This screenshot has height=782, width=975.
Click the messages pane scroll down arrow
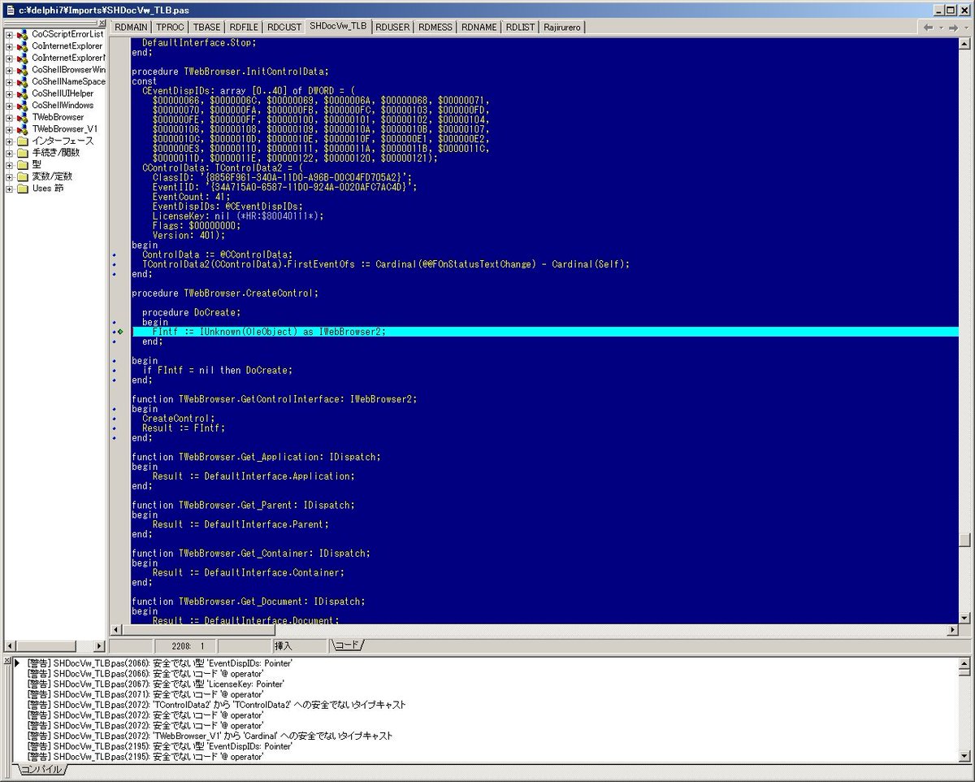click(964, 755)
